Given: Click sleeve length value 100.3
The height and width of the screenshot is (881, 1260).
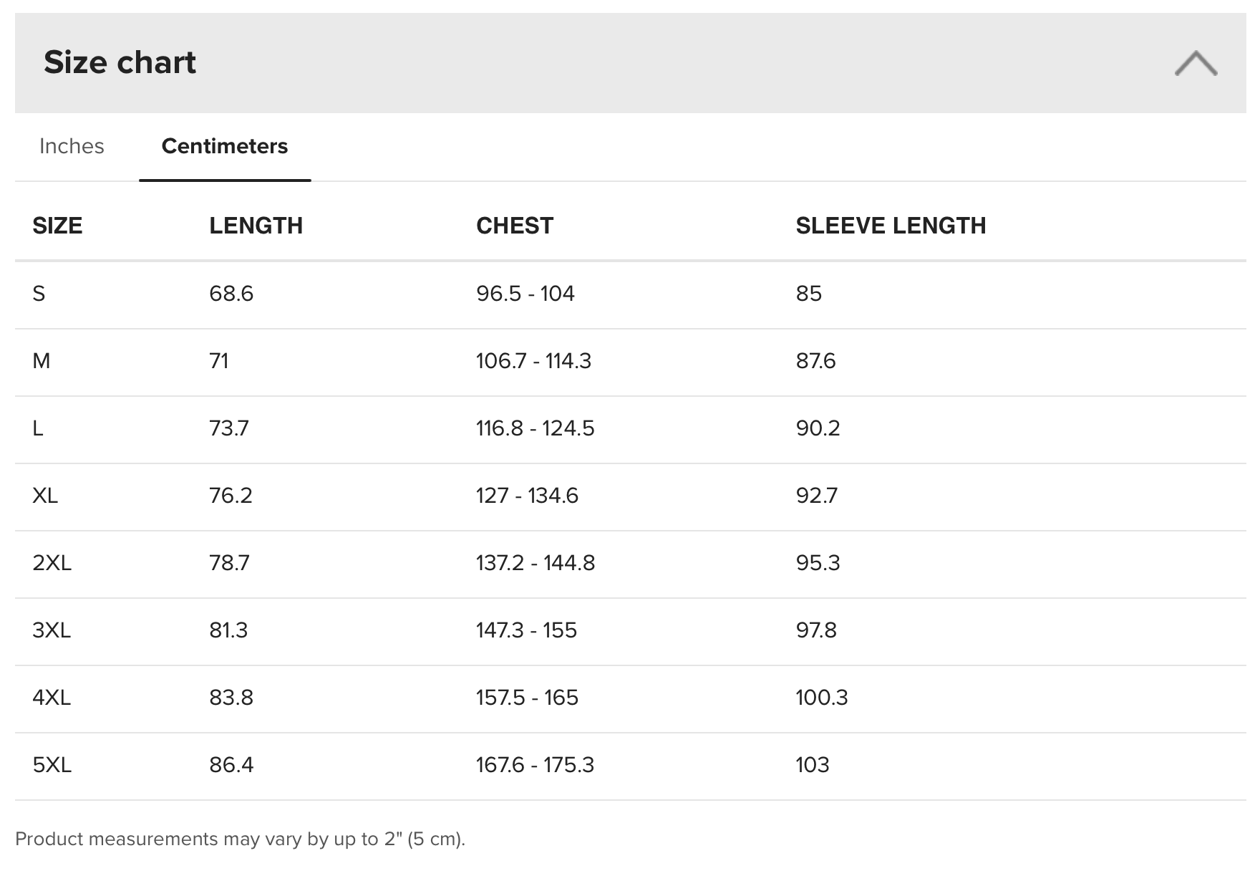Looking at the screenshot, I should click(822, 698).
